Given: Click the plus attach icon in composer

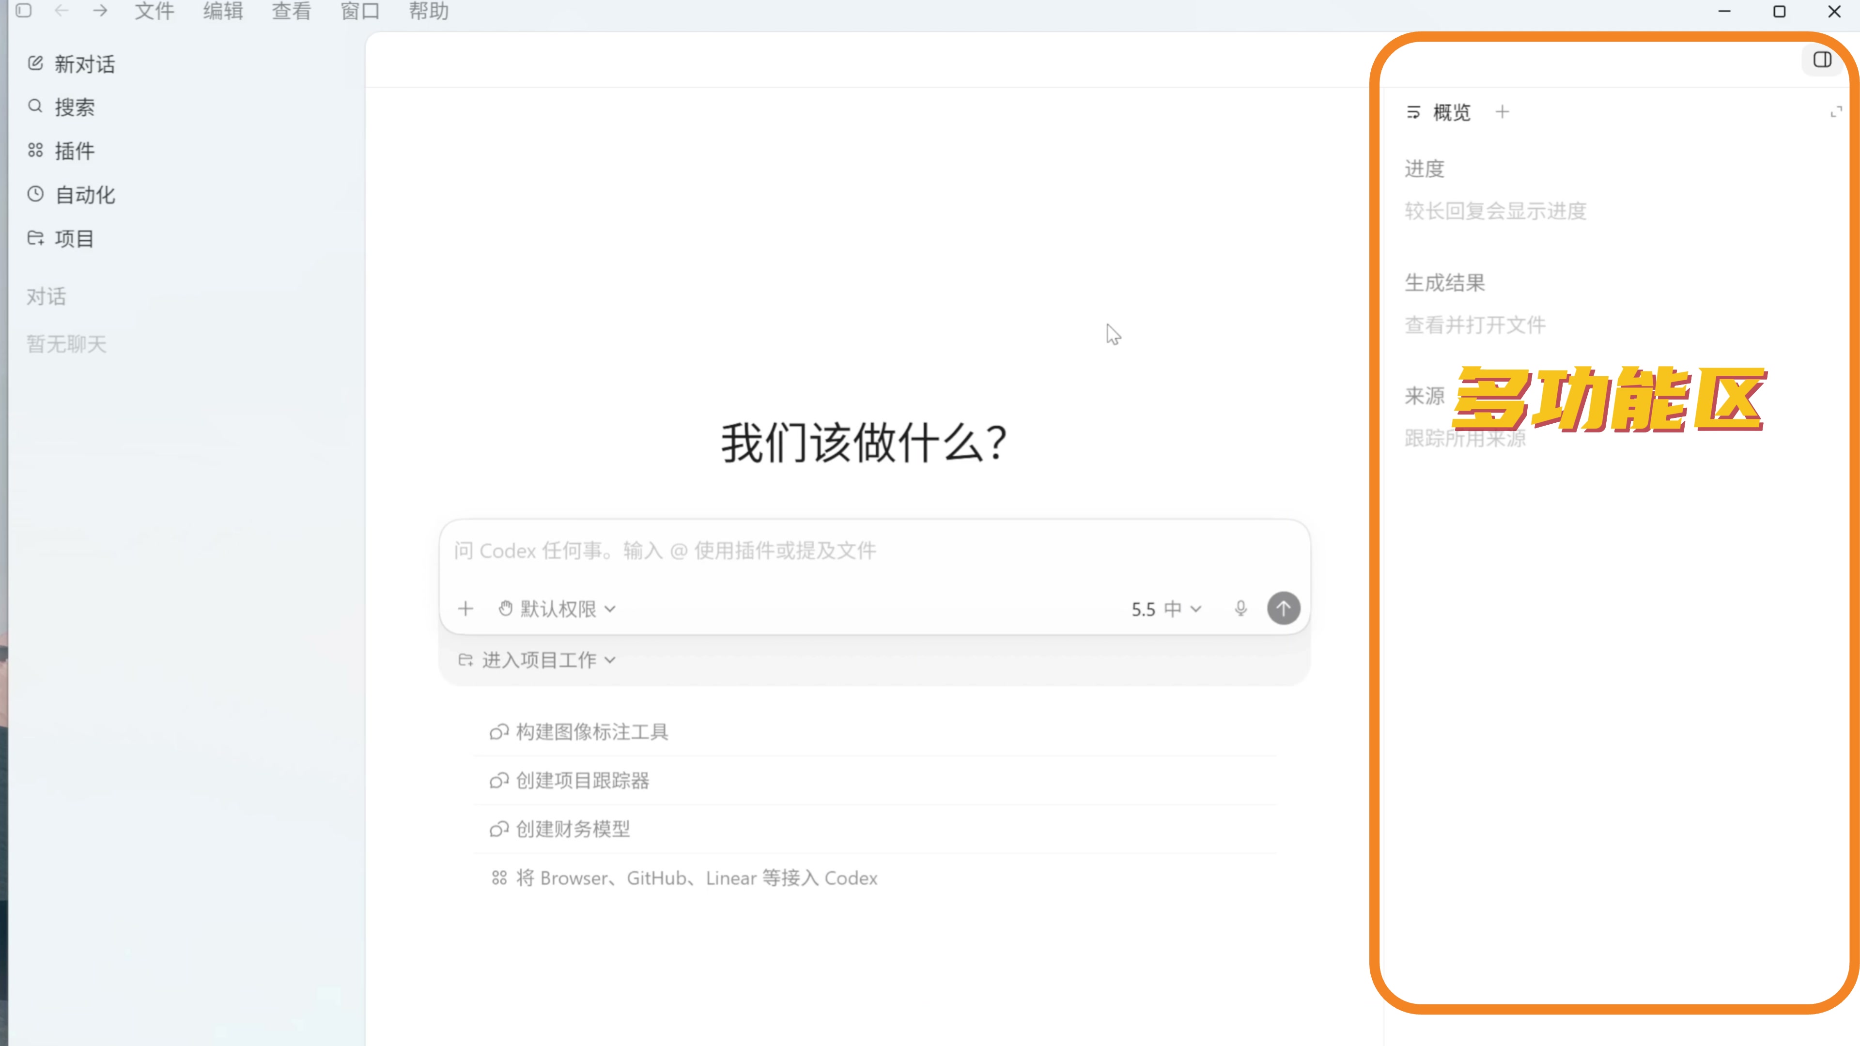Looking at the screenshot, I should [465, 609].
